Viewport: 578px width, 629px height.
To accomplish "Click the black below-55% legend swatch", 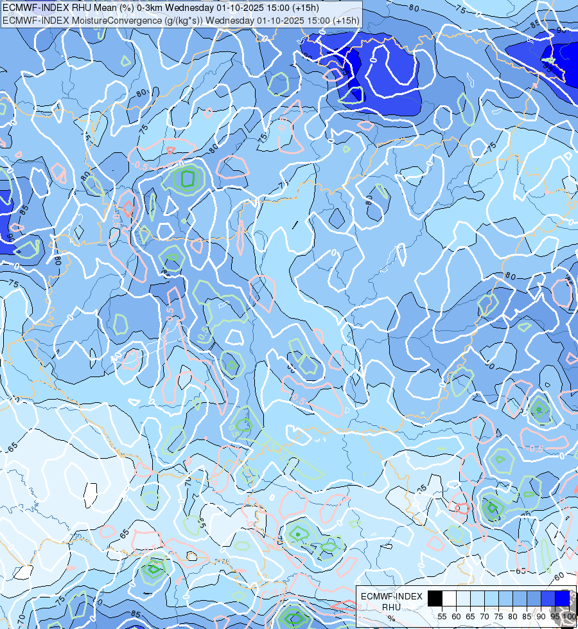I will 435,599.
